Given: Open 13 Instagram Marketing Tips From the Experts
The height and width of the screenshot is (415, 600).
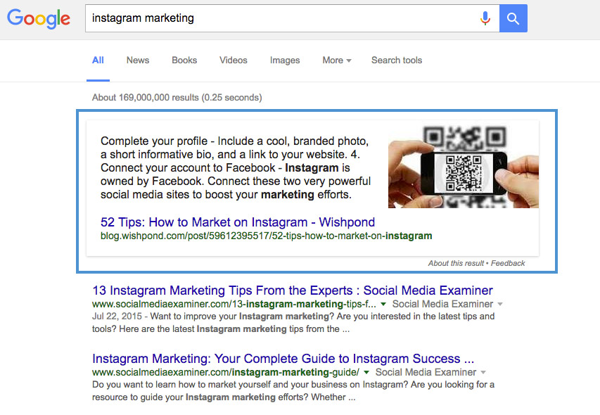Looking at the screenshot, I should [293, 290].
